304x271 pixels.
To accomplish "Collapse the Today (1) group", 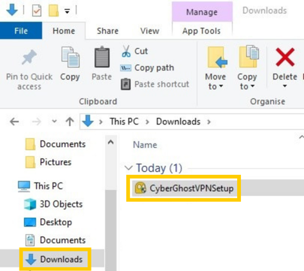I will click(x=128, y=167).
